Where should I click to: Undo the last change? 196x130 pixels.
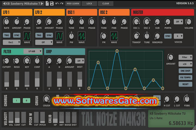(57, 4)
